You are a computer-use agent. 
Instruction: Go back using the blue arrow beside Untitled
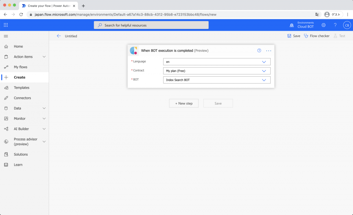coord(59,36)
